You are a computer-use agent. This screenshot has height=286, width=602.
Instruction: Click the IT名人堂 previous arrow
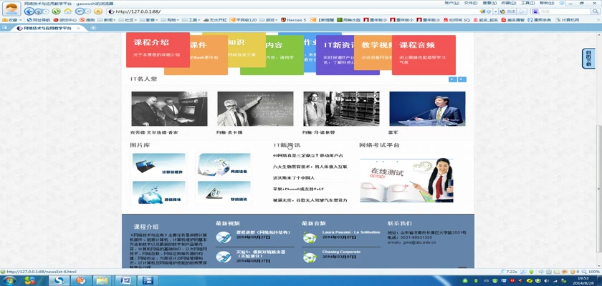[x=453, y=79]
